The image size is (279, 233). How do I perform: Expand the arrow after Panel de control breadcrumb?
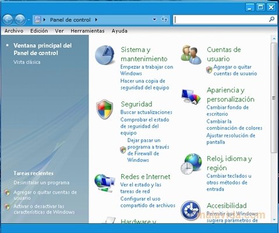96,20
